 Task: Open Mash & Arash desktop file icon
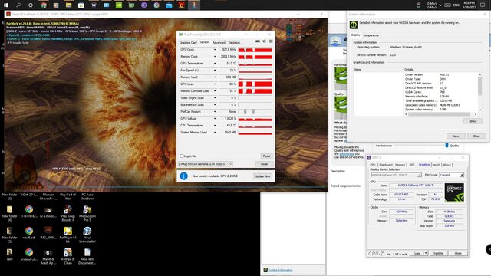point(48,256)
